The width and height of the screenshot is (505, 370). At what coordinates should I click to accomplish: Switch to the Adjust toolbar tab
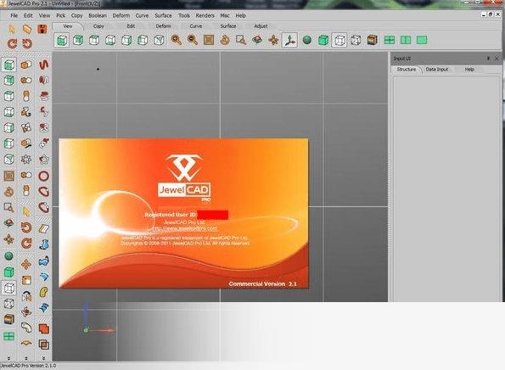[x=261, y=26]
